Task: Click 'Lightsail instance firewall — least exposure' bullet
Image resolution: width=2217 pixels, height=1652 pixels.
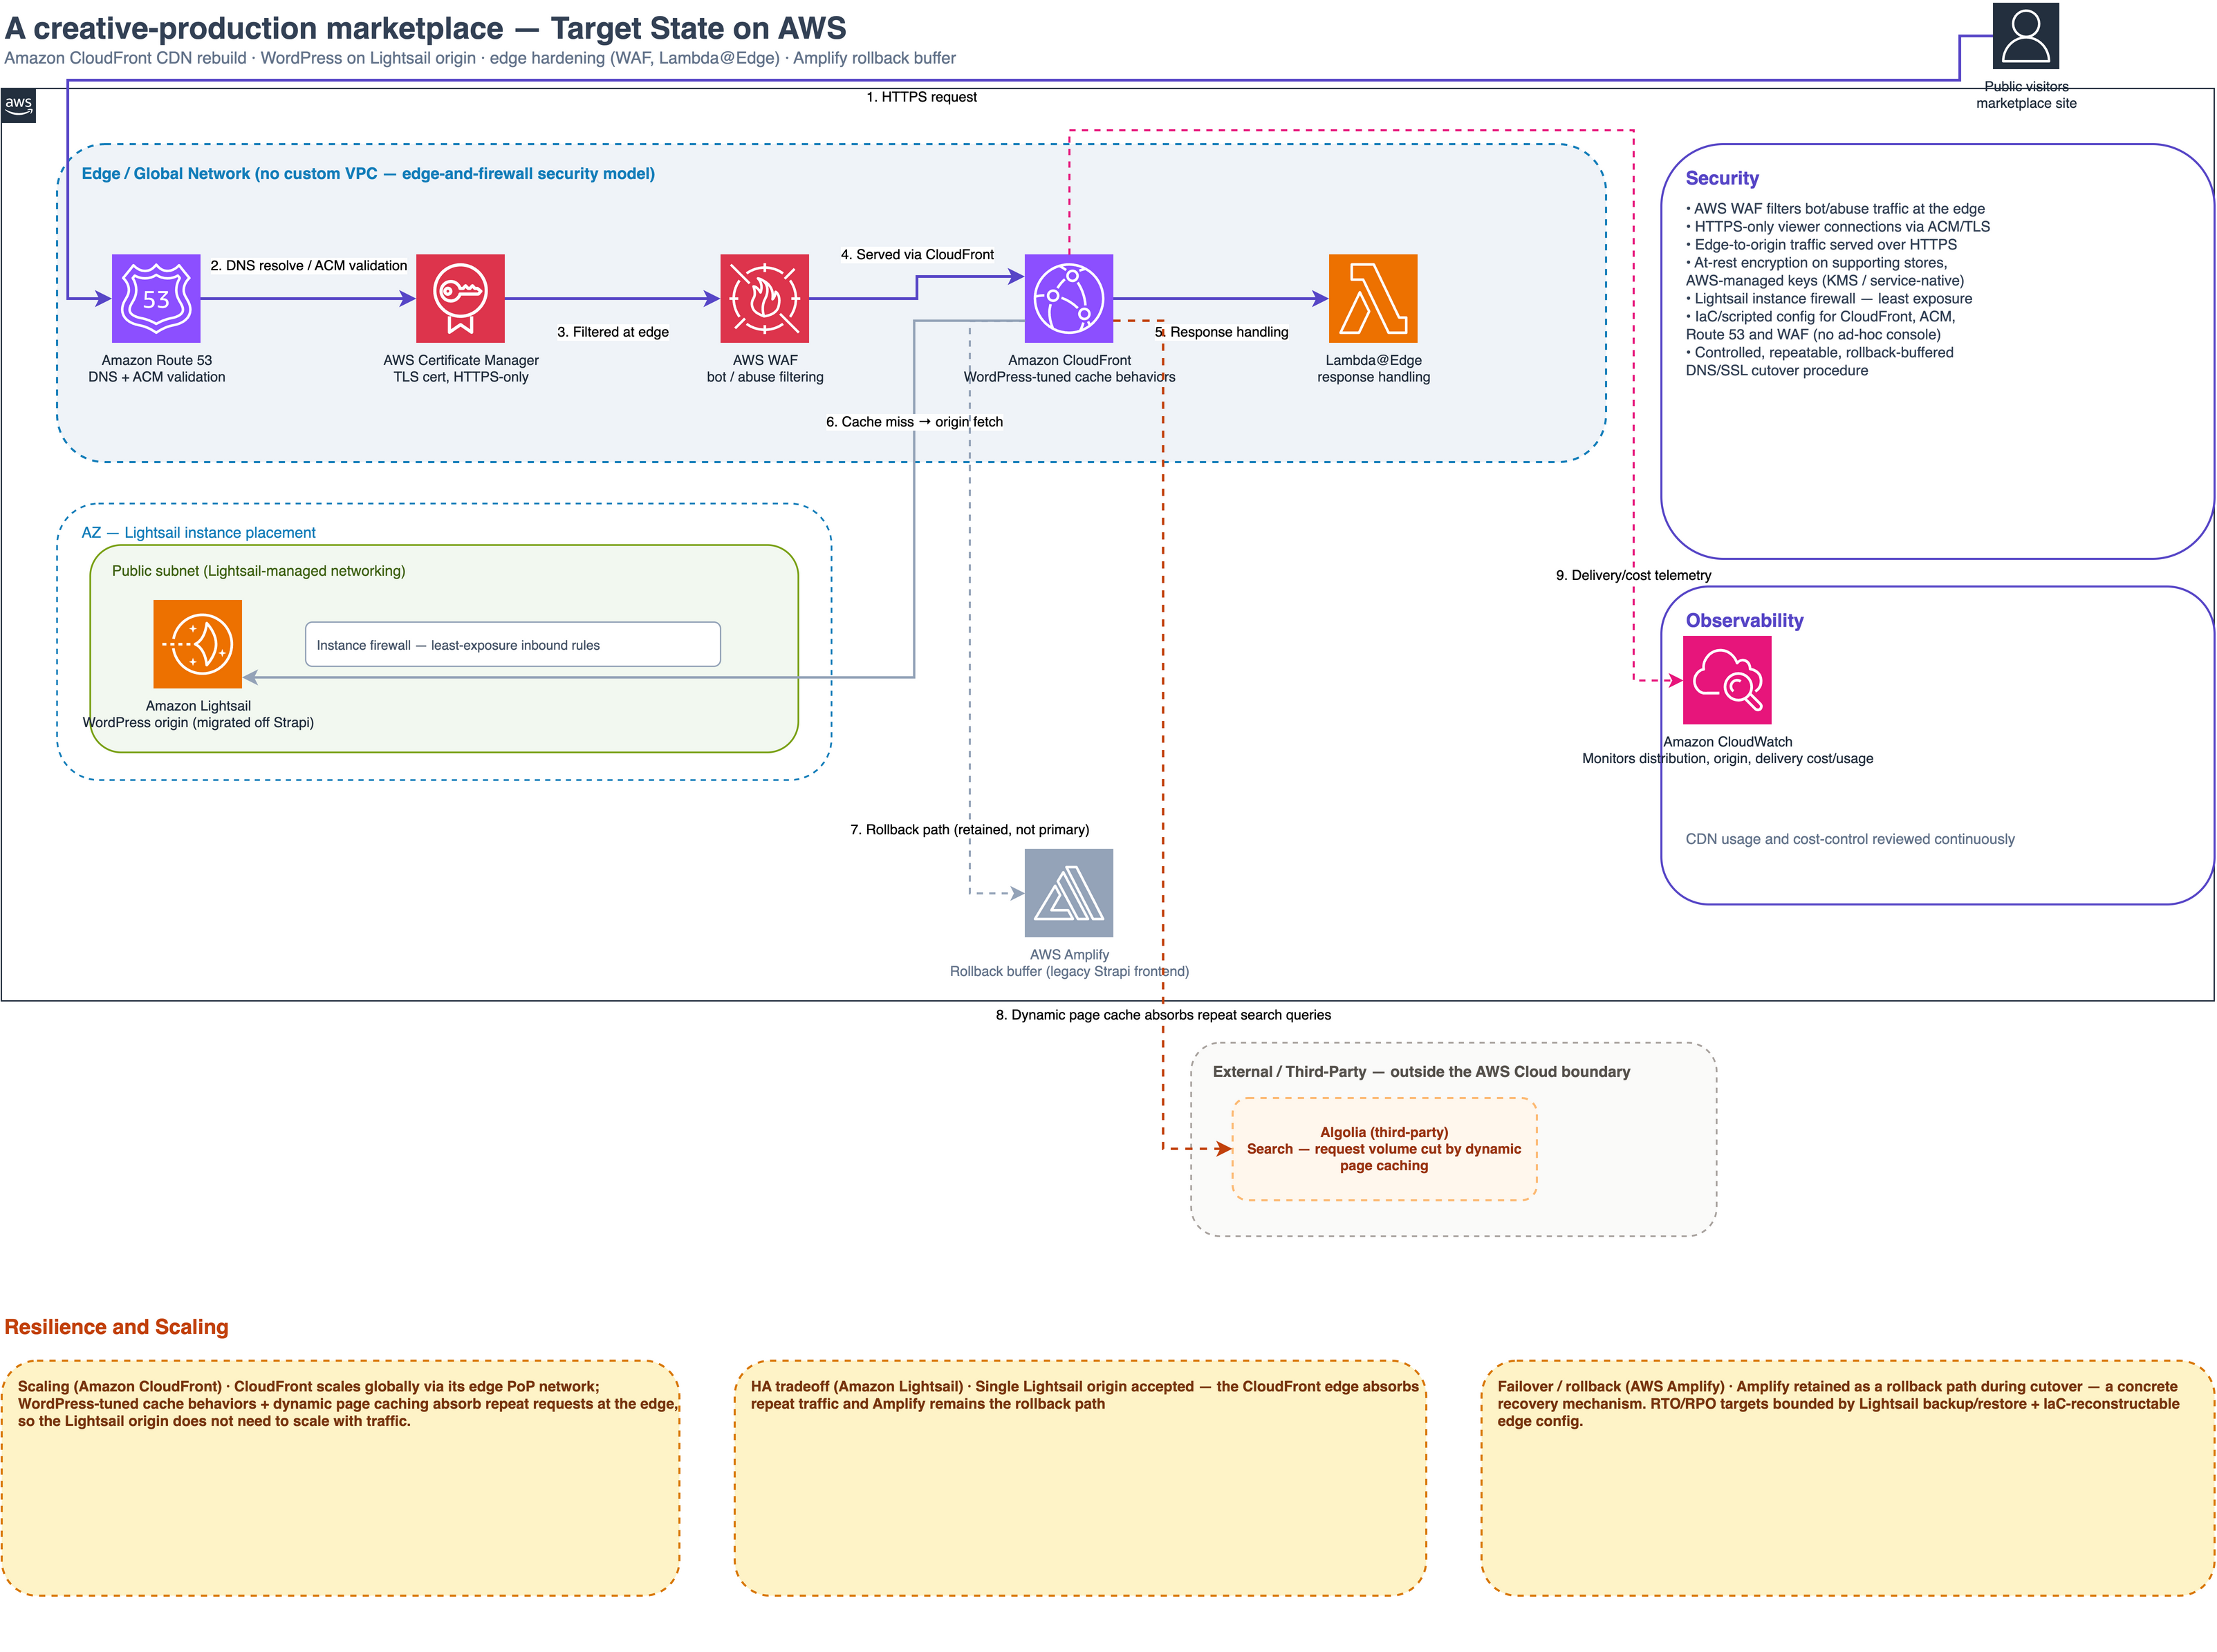Action: pyautogui.click(x=1829, y=299)
